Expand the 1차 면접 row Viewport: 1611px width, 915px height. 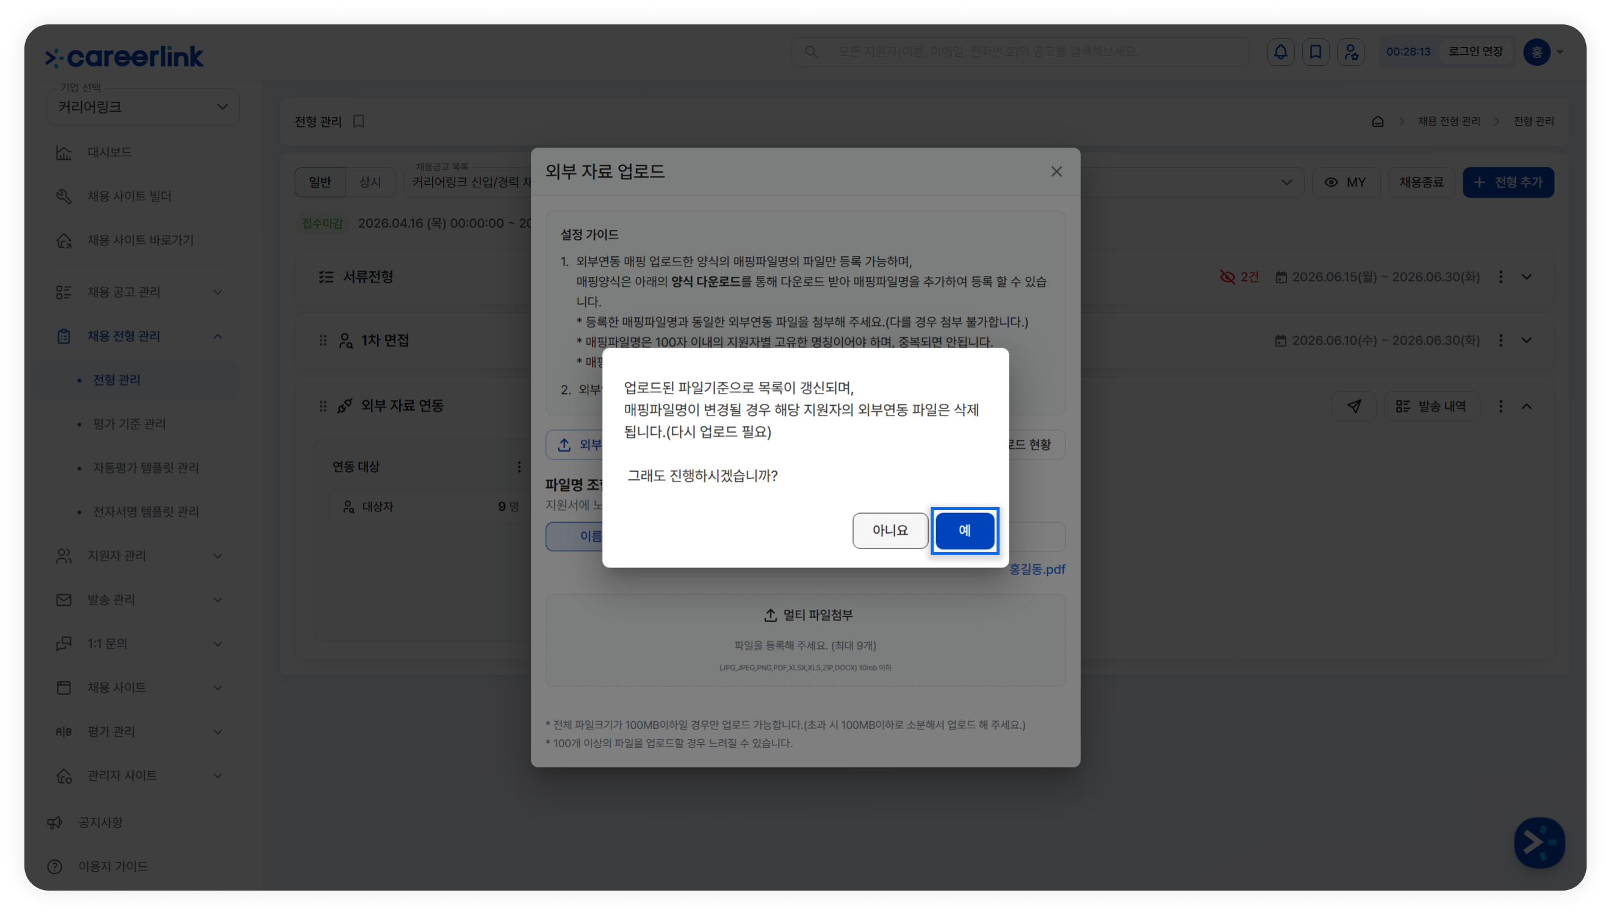click(x=1526, y=340)
